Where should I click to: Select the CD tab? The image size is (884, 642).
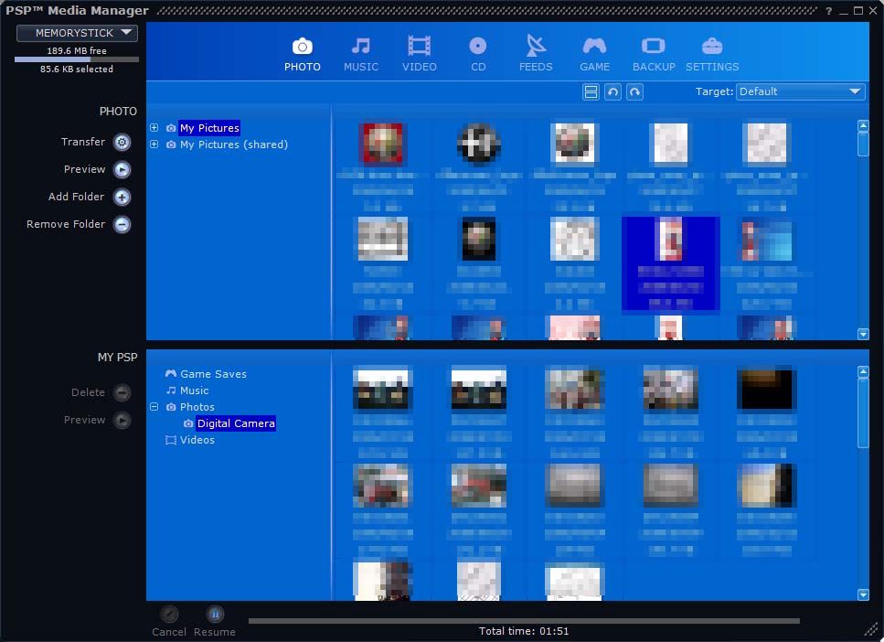pyautogui.click(x=477, y=55)
